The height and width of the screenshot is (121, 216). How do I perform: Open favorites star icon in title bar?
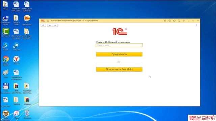click(174, 21)
